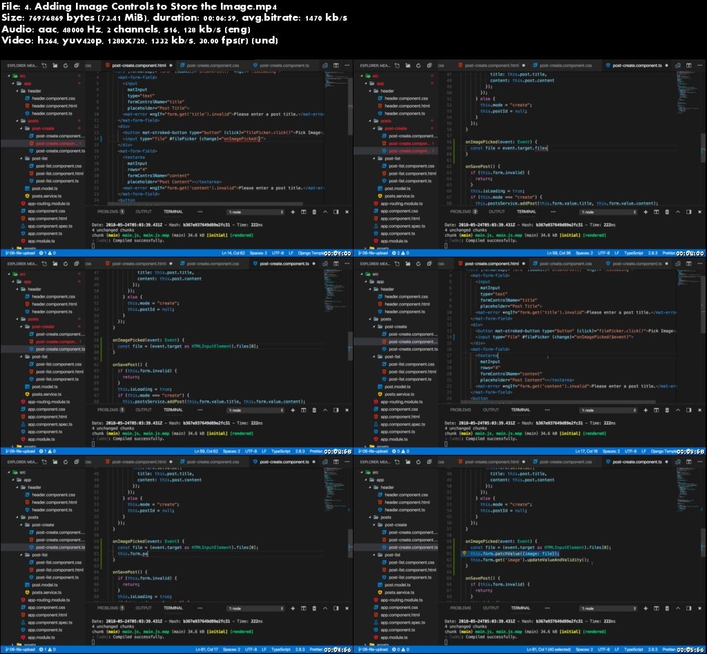Image resolution: width=707 pixels, height=654 pixels.
Task: Open the '1: node' terminal dropdown, 00:02:00 frame
Action: click(609, 211)
